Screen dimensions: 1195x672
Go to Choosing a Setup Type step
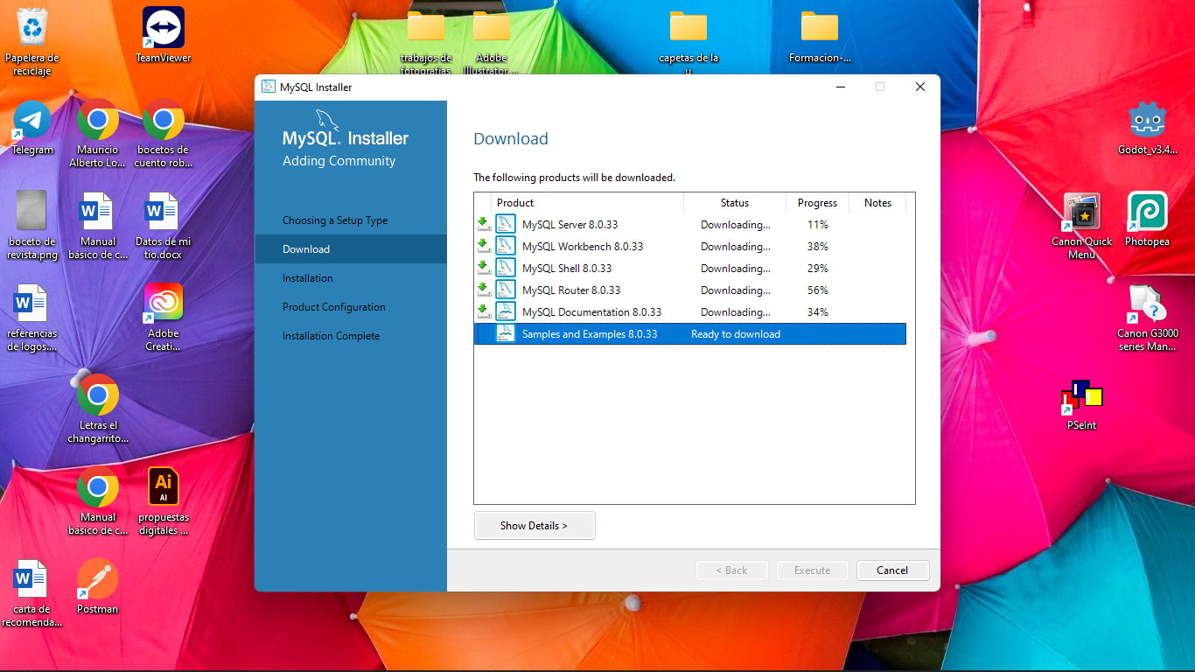[x=335, y=220]
